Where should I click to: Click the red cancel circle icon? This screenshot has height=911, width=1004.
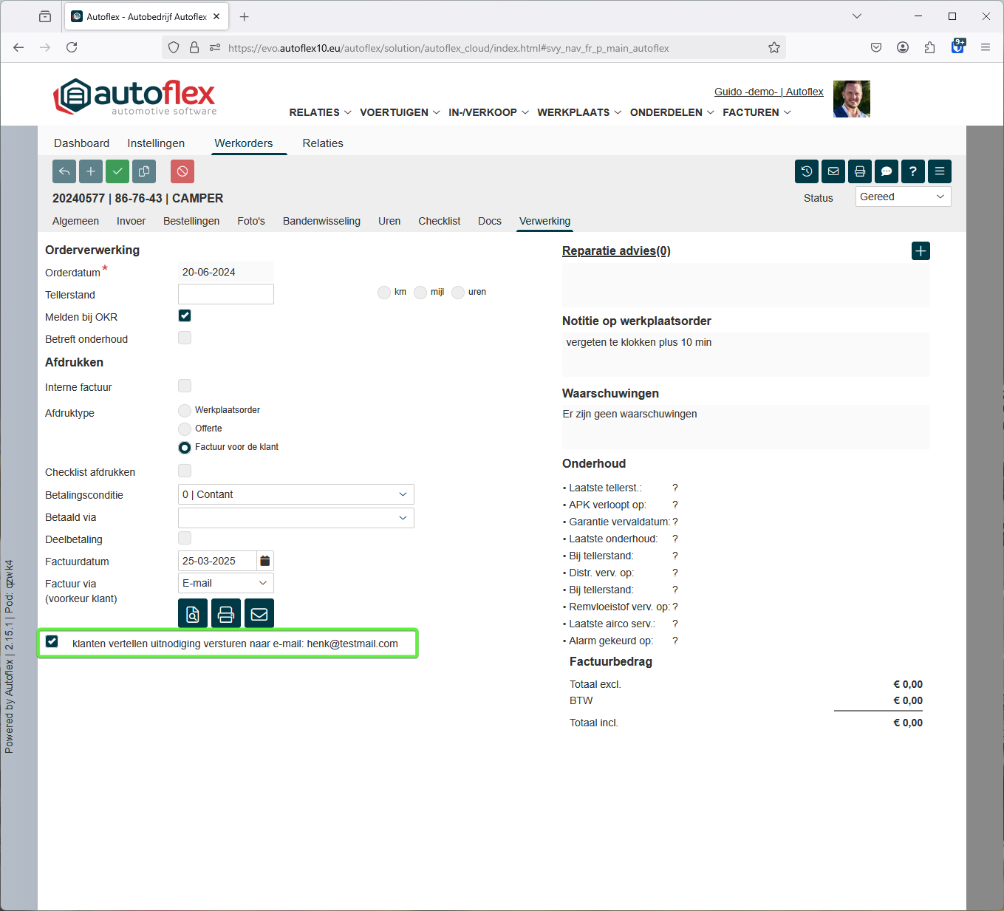pyautogui.click(x=182, y=171)
